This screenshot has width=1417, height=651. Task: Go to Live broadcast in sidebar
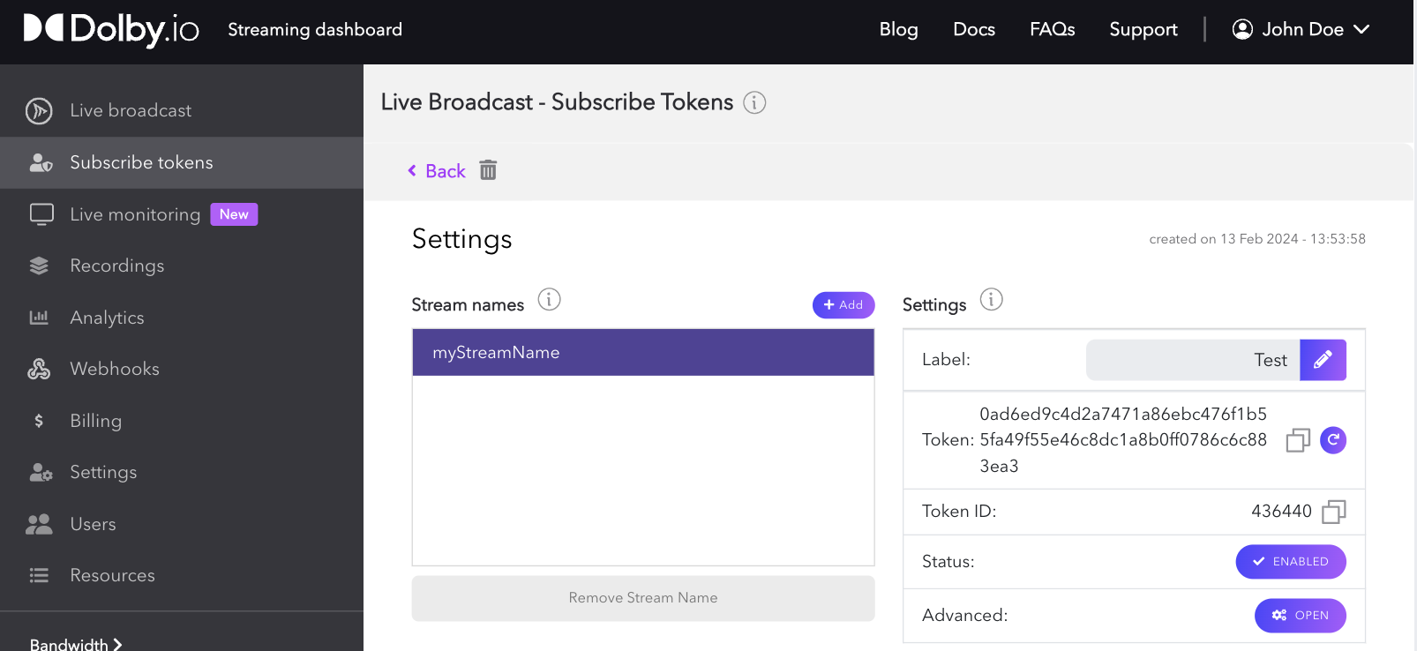coord(131,111)
